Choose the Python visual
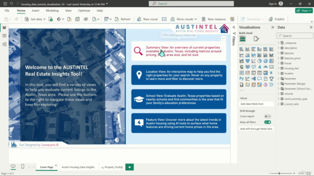 click(241, 79)
